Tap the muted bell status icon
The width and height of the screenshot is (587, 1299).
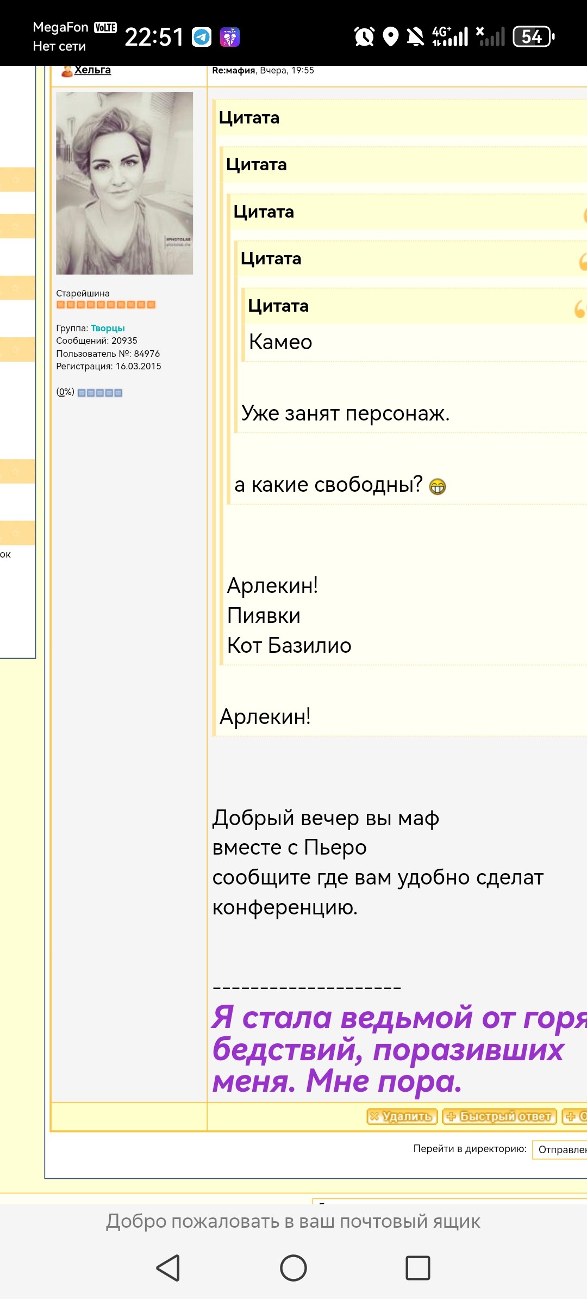tap(416, 36)
